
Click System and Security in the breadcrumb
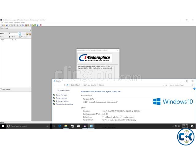click(x=89, y=85)
